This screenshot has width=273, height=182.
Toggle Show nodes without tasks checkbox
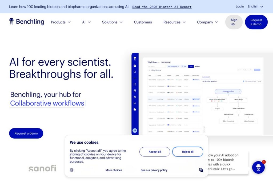point(243,81)
